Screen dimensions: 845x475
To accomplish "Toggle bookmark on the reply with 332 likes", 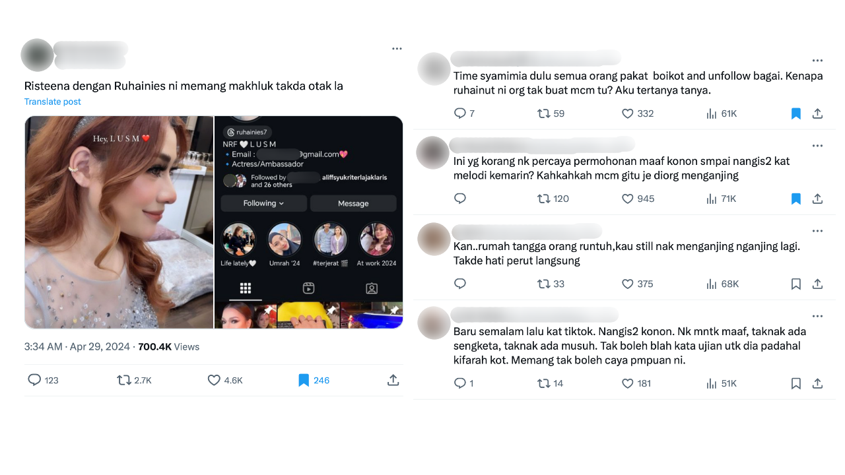I will coord(796,113).
